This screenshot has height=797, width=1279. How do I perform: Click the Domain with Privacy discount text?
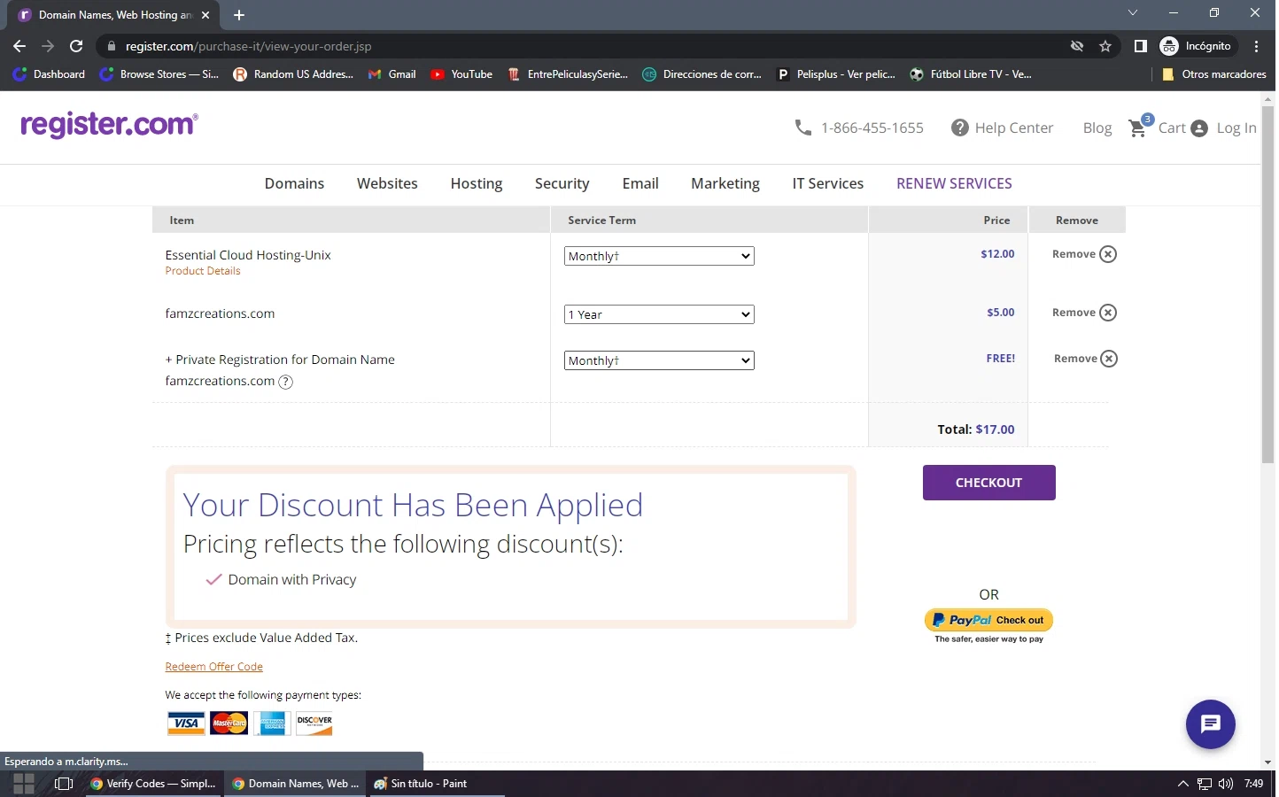tap(293, 580)
